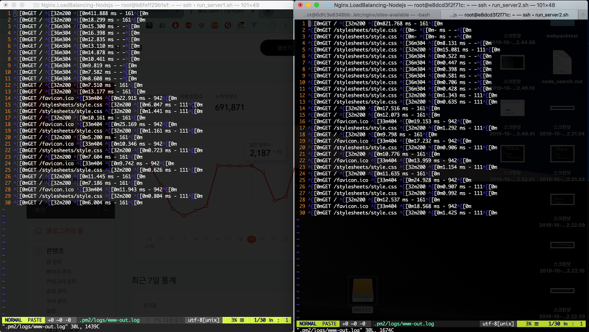Close the run_server1.sh terminal window
The height and width of the screenshot is (332, 589).
coord(6,5)
